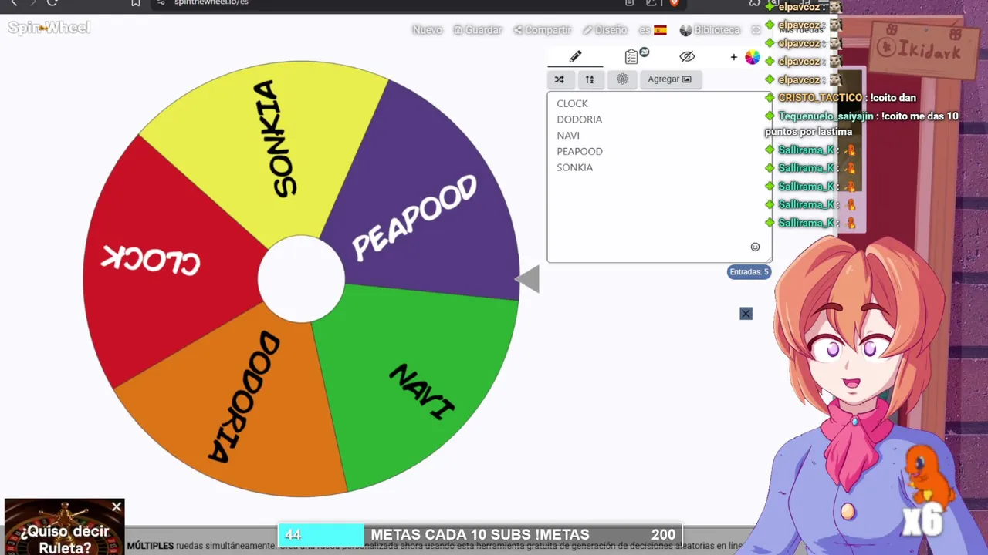This screenshot has height=555, width=988.
Task: Click Agregar image button
Action: (x=669, y=79)
